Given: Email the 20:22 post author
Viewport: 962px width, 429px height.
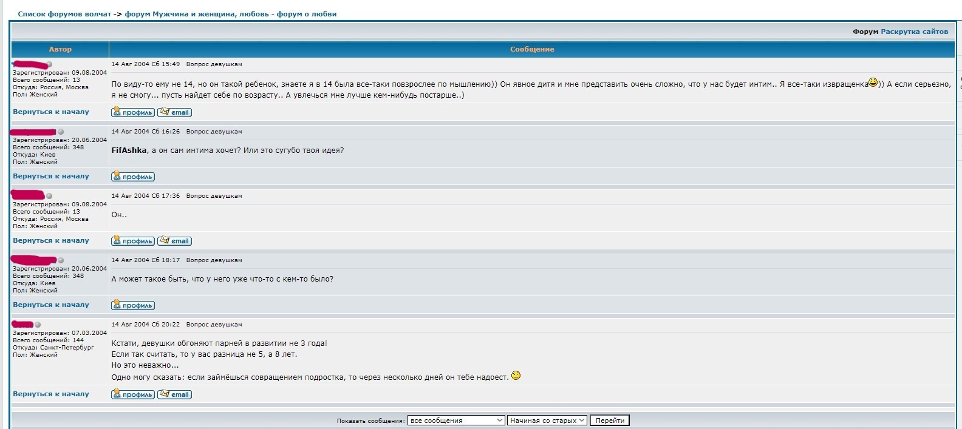Looking at the screenshot, I should tap(175, 394).
